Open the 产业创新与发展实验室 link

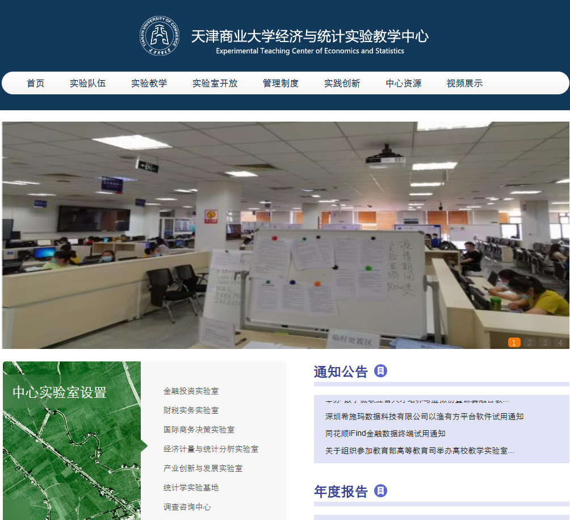coord(203,468)
